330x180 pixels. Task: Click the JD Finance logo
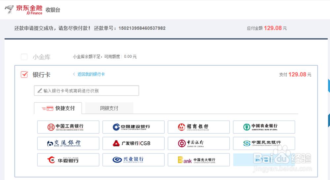point(24,10)
